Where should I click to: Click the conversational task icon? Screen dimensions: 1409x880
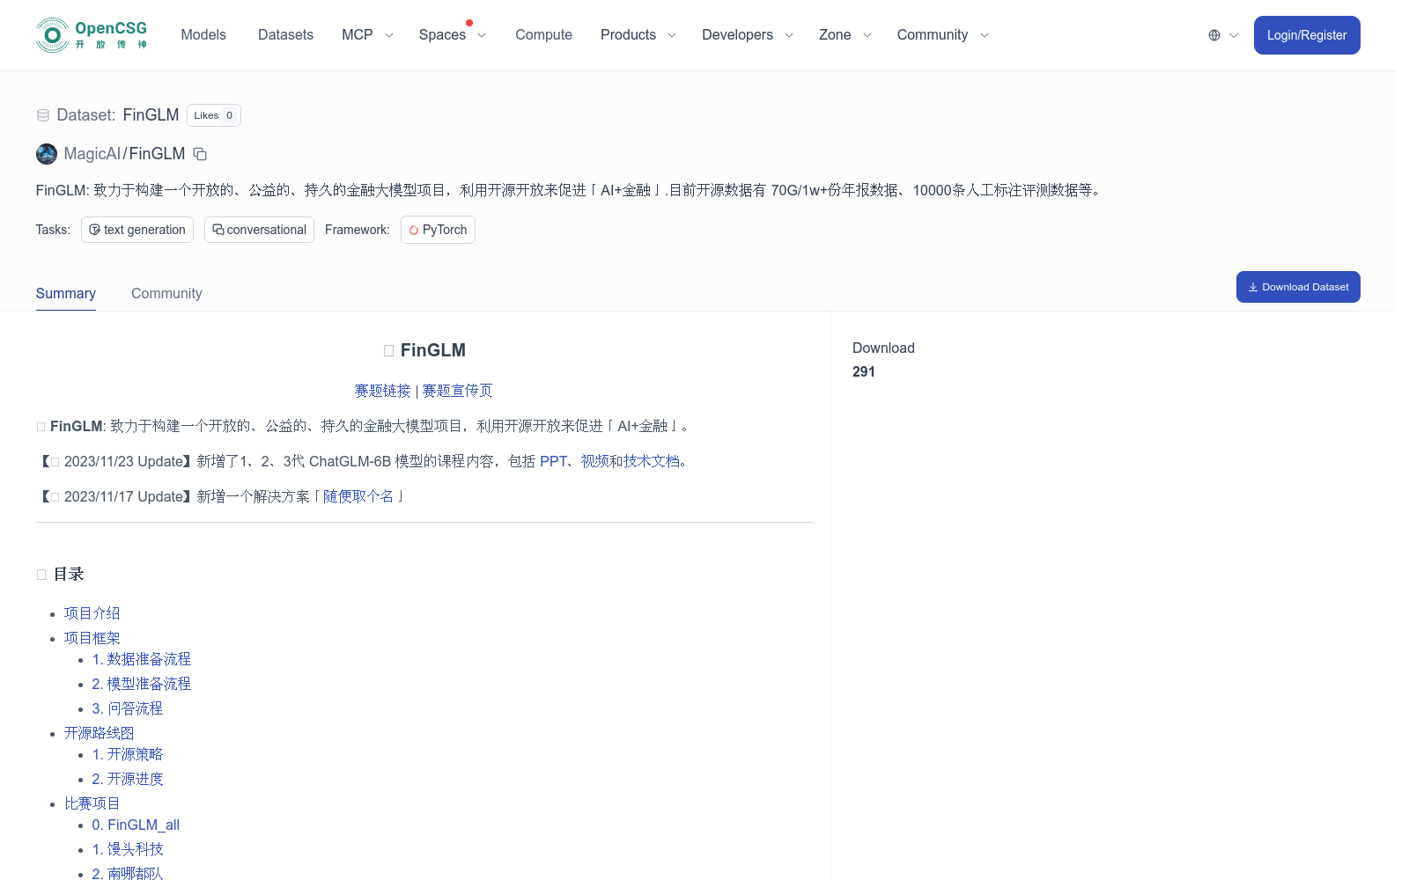click(218, 229)
